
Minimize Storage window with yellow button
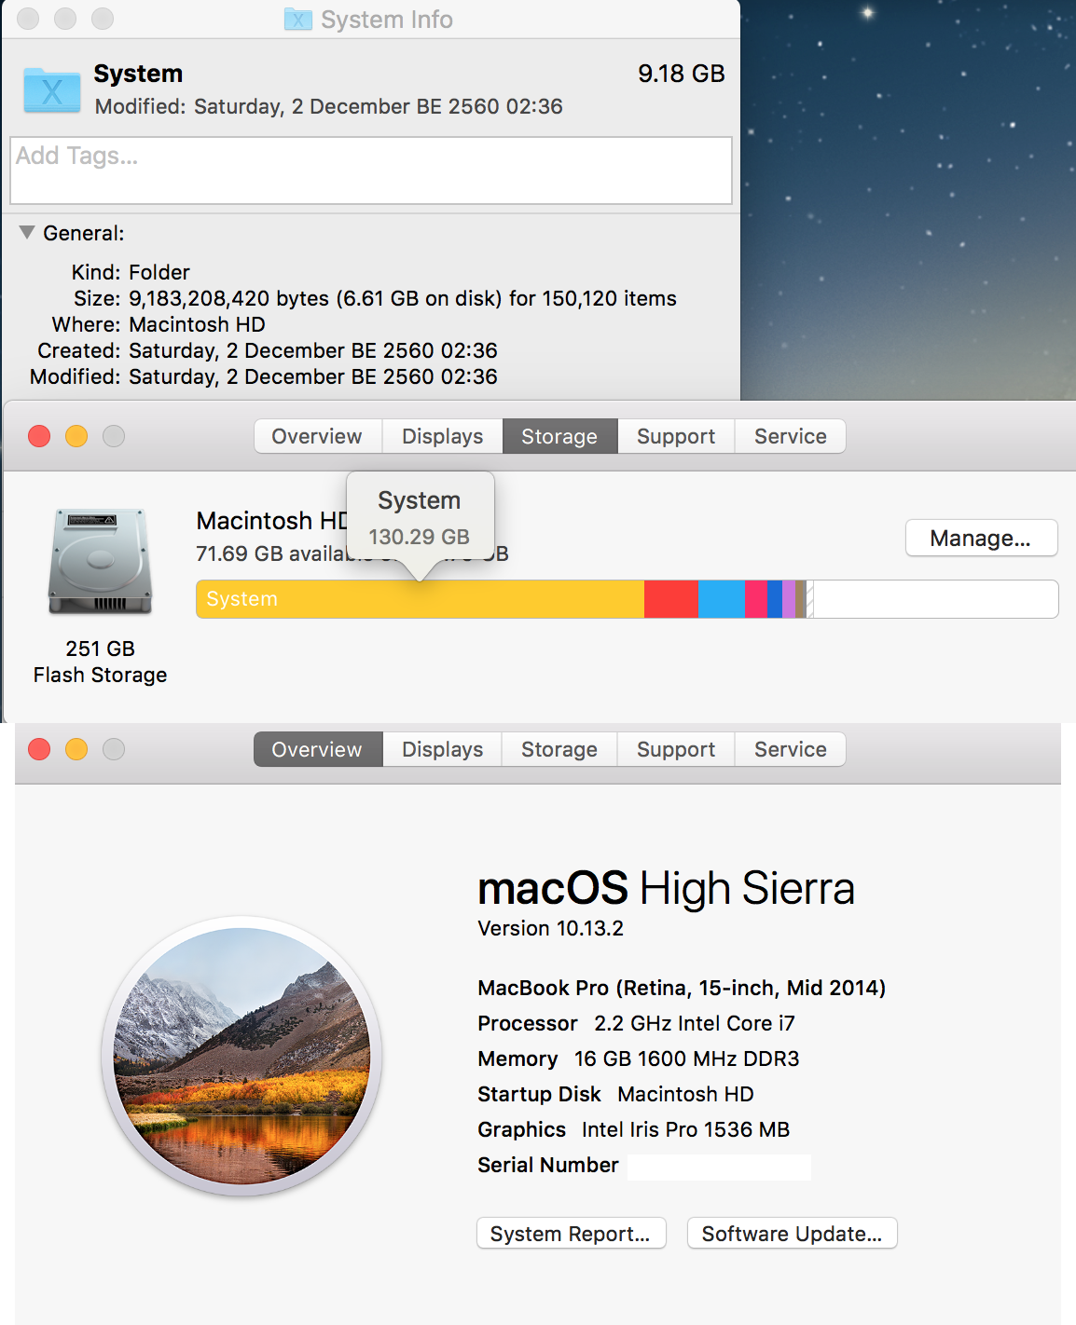76,436
